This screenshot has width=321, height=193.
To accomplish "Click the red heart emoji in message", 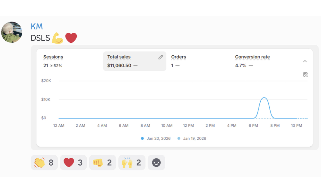I will [x=71, y=38].
